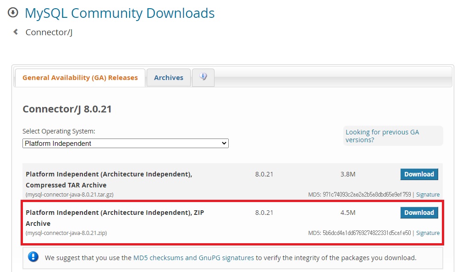Click version 8.0.21 in the ZIP row

(264, 213)
